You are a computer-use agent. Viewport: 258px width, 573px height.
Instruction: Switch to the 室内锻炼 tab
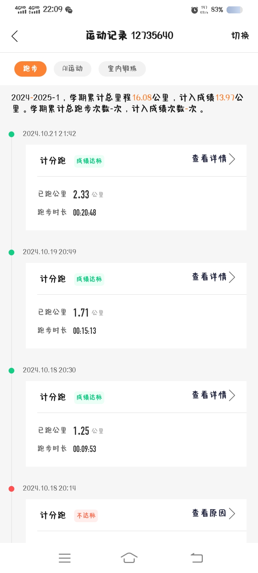point(122,69)
